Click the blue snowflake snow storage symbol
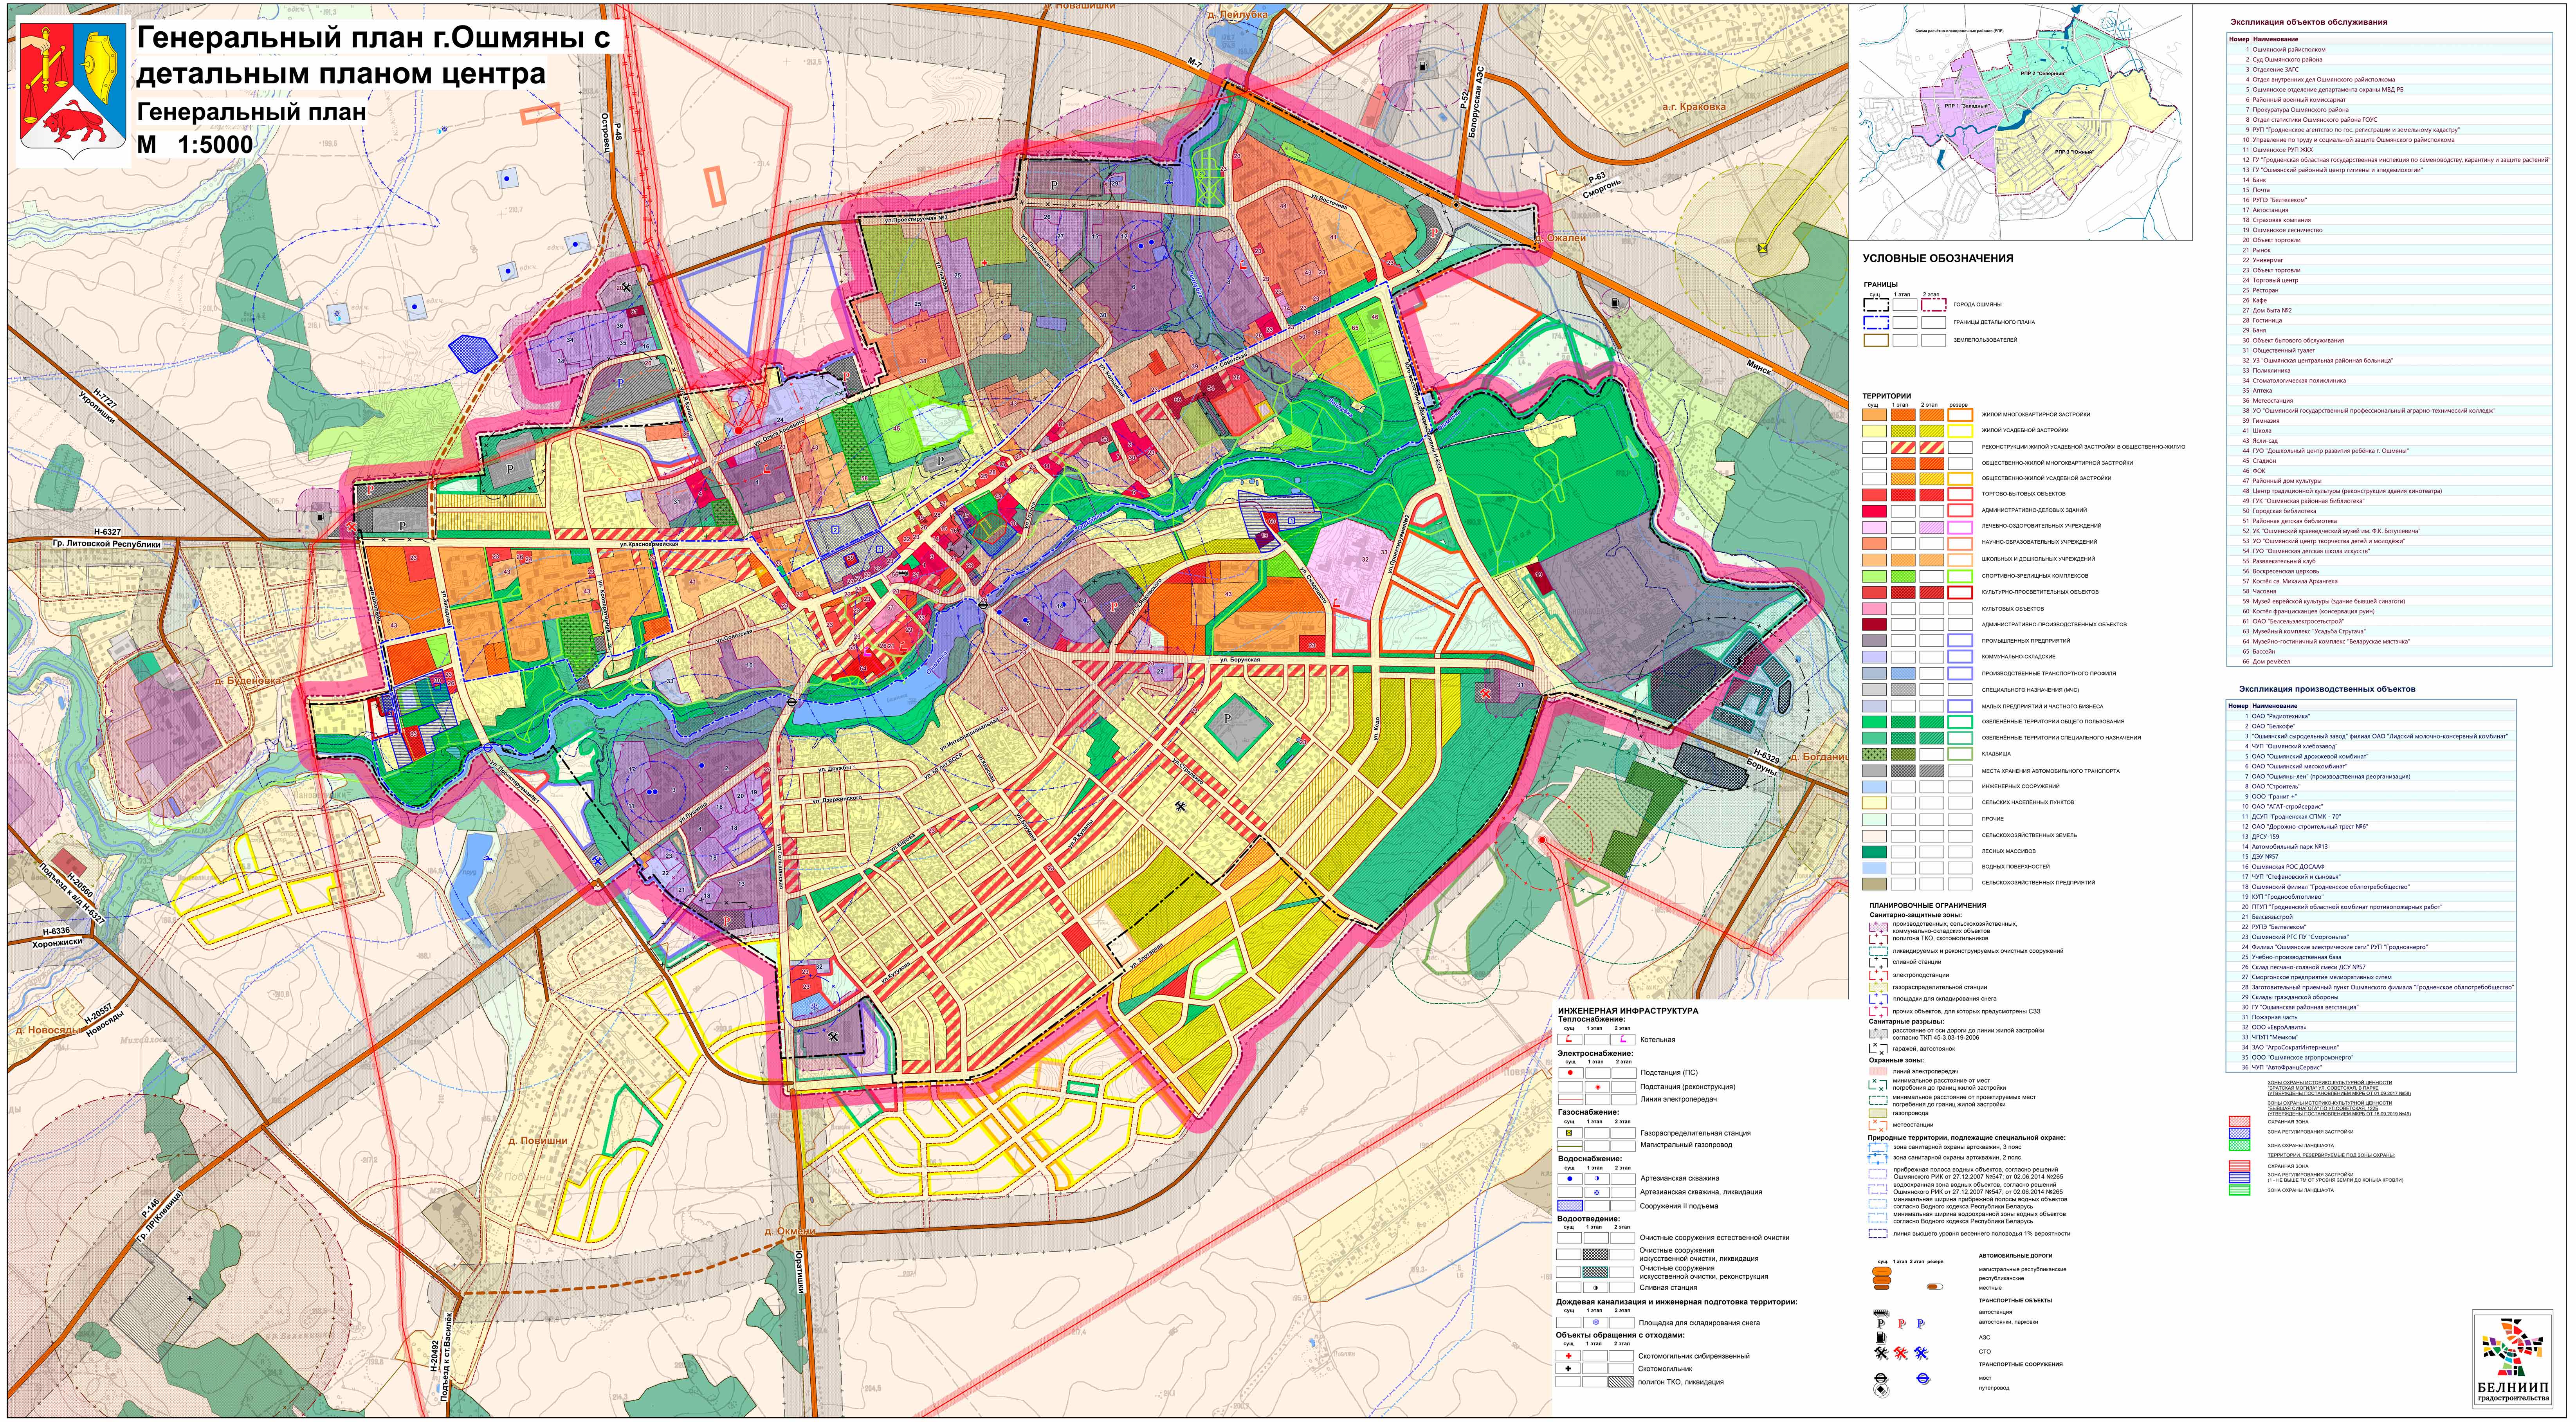This screenshot has height=1422, width=2576. tap(1596, 1323)
